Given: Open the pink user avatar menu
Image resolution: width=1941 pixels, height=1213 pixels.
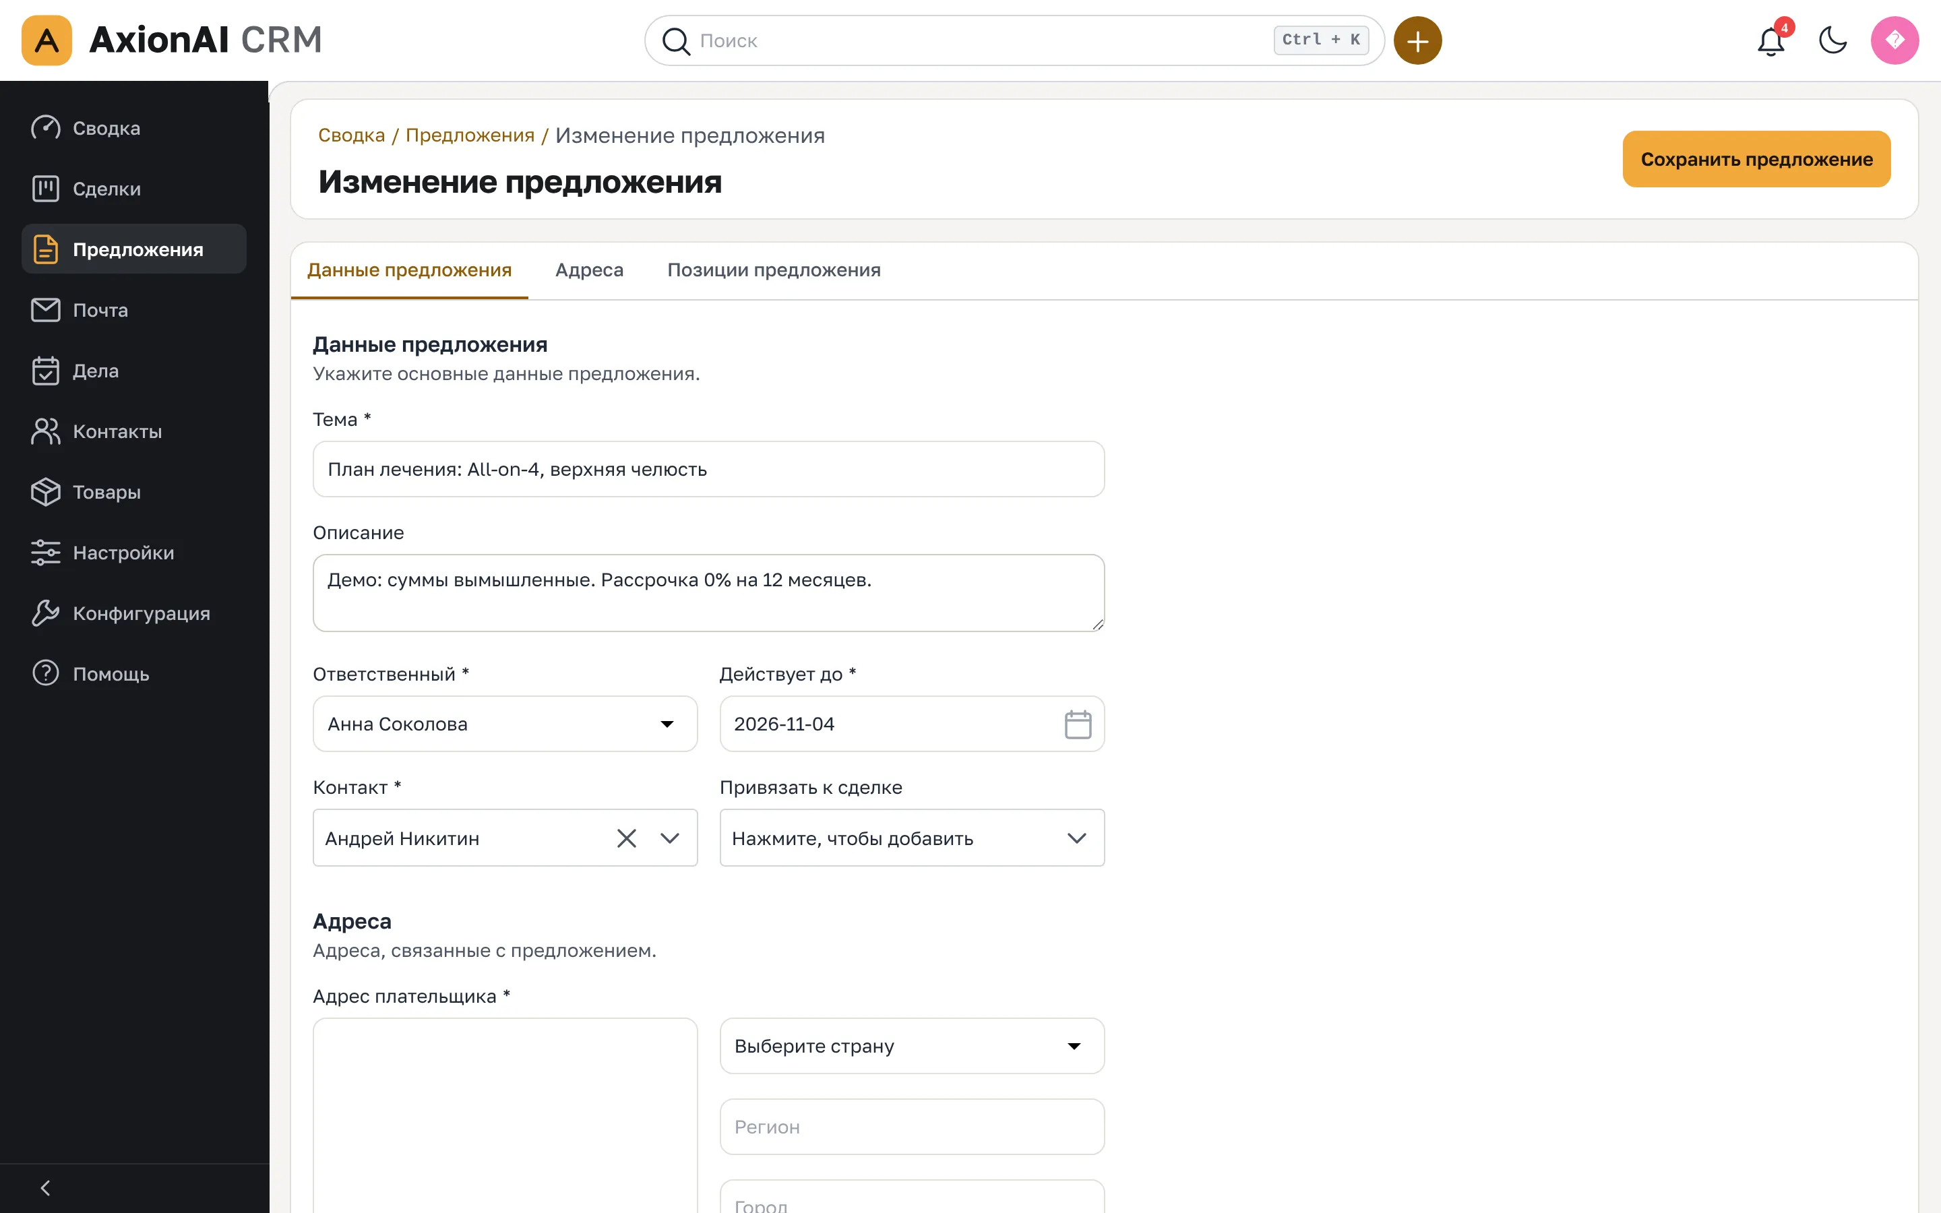Looking at the screenshot, I should [1894, 40].
